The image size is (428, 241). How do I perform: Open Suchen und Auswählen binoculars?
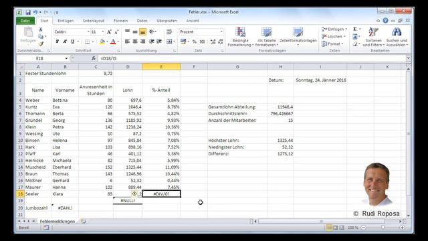coord(397,37)
